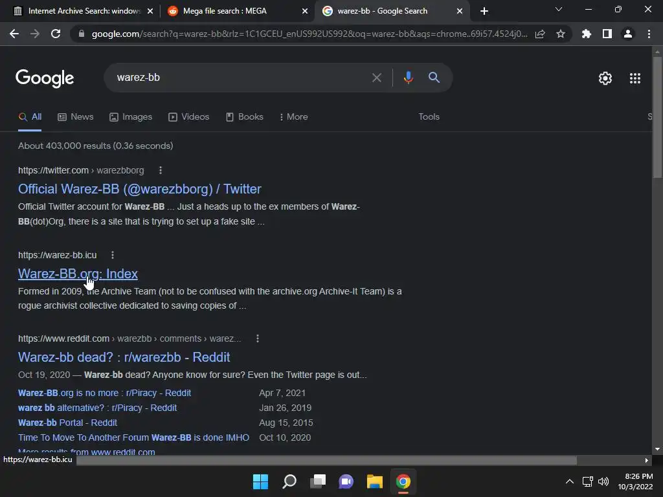Open File Explorer from the taskbar

click(x=375, y=481)
